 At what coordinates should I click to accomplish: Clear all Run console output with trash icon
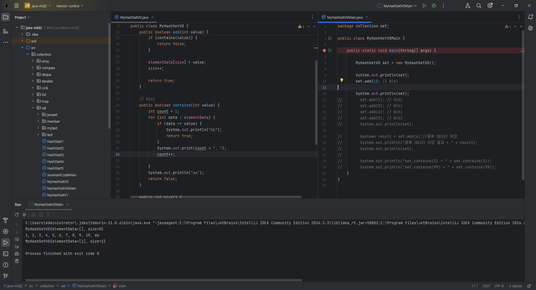tap(17, 261)
